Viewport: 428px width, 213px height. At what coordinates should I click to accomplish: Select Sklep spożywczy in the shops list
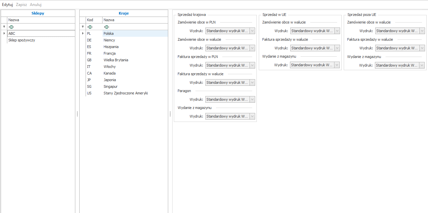[22, 40]
